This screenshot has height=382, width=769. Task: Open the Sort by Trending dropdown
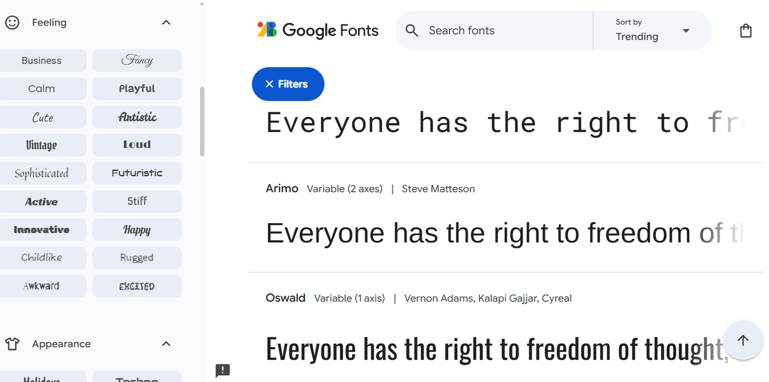pyautogui.click(x=652, y=31)
